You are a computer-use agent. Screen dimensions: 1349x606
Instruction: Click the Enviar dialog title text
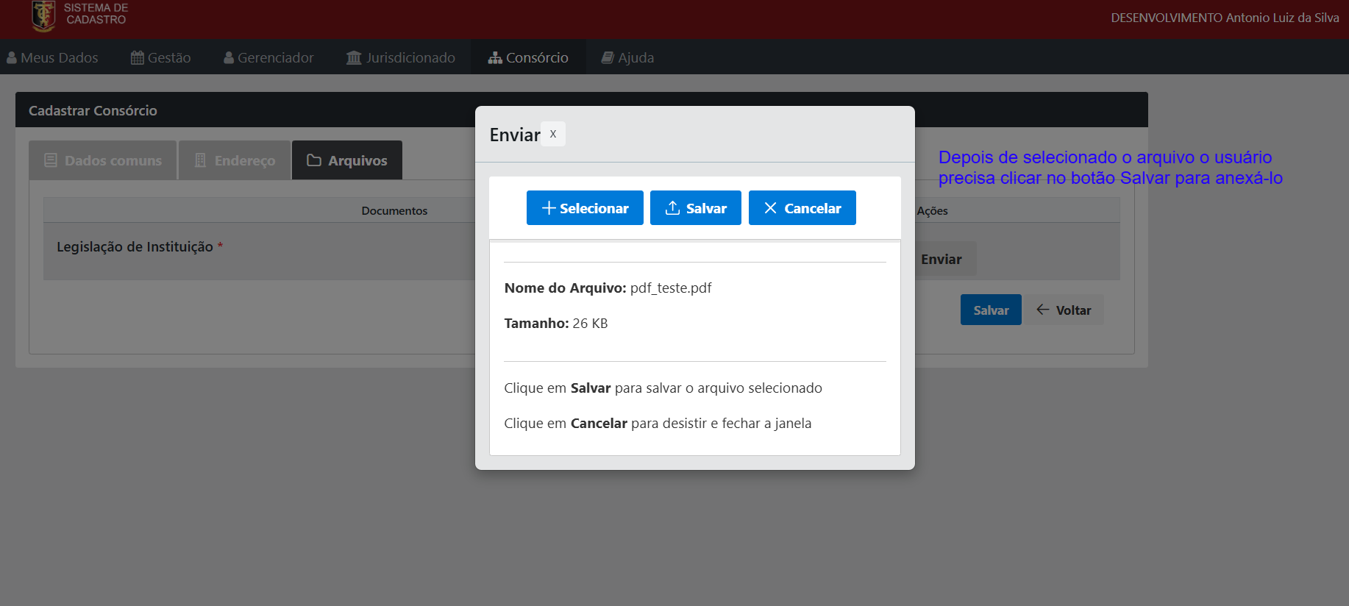pos(515,135)
